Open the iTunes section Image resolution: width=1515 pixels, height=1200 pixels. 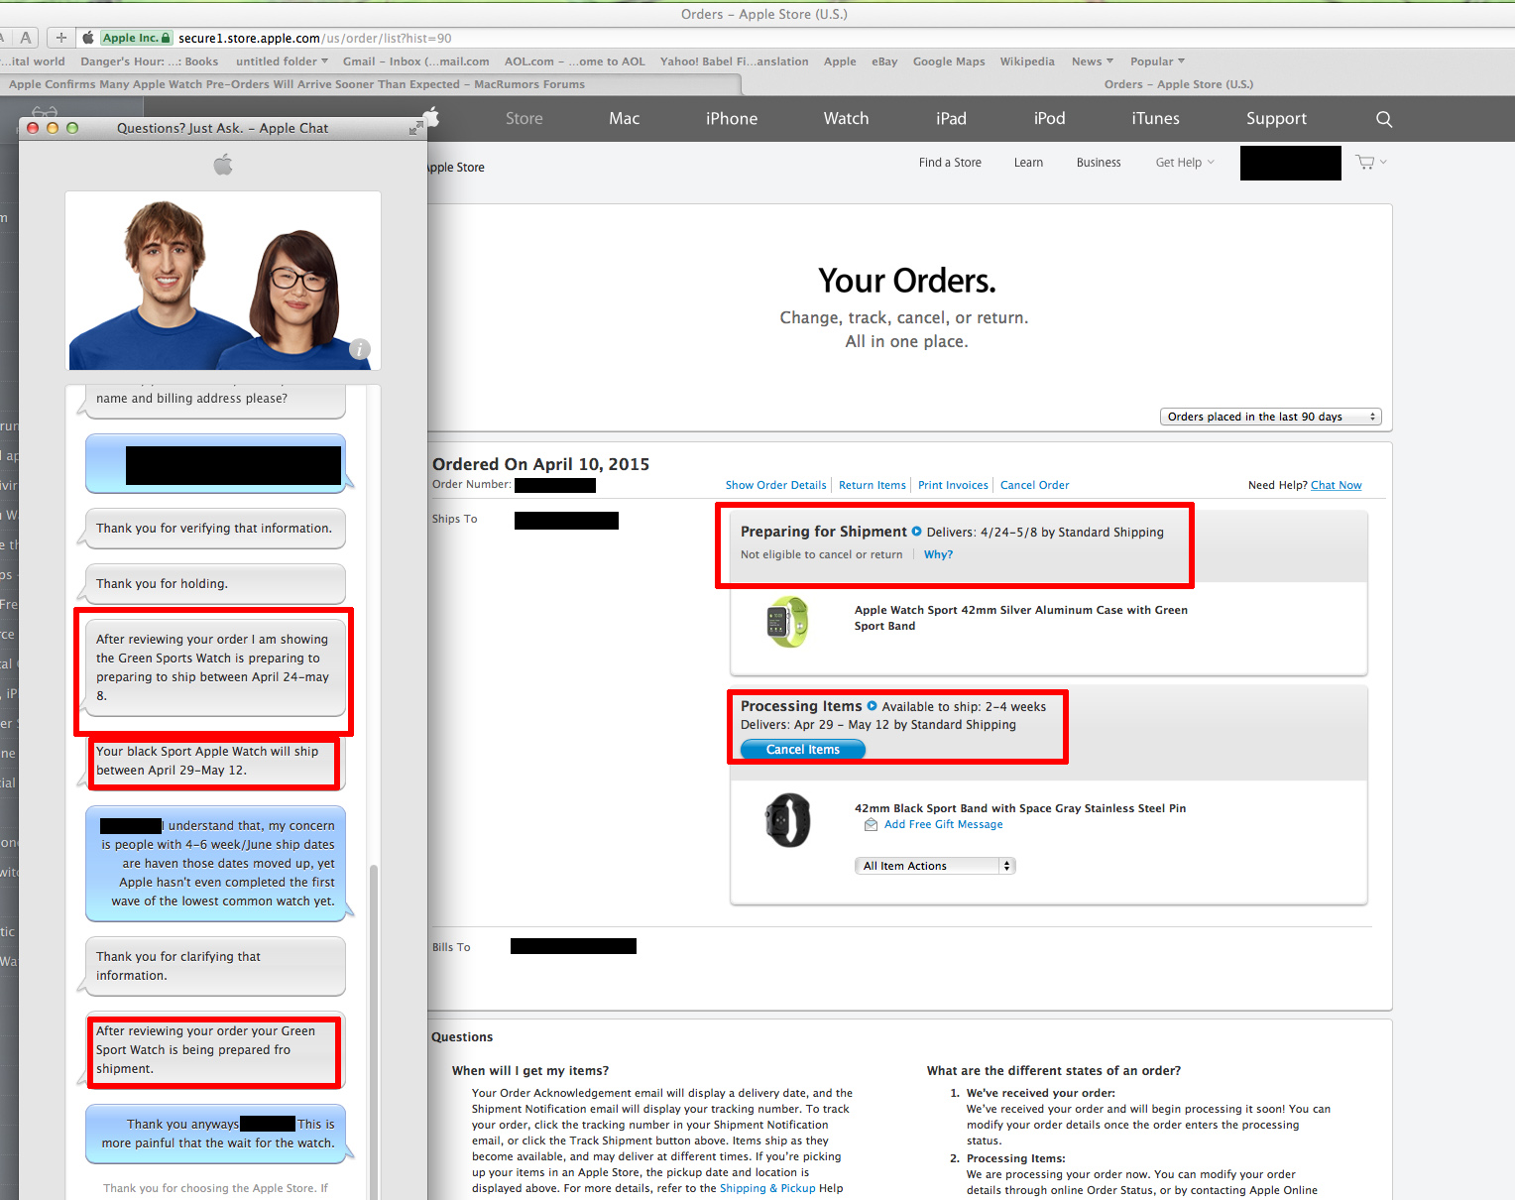pos(1155,119)
